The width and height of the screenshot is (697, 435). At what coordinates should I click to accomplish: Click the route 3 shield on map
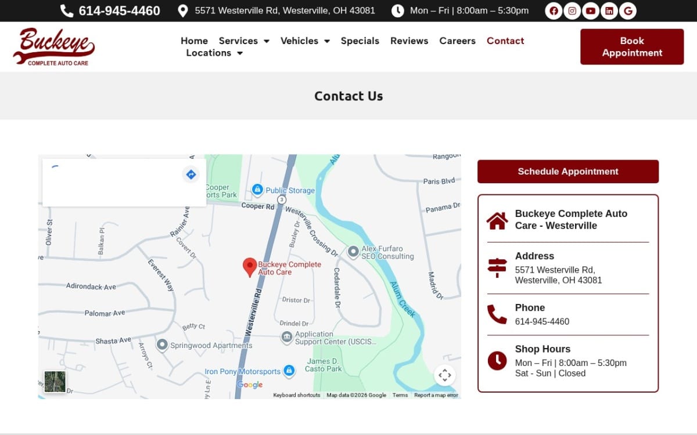282,200
